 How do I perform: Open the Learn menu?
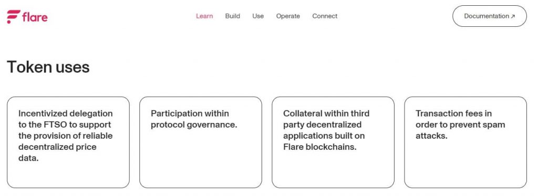pyautogui.click(x=204, y=16)
